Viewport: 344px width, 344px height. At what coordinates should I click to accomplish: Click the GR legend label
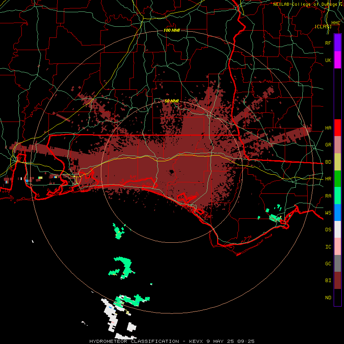(328, 144)
